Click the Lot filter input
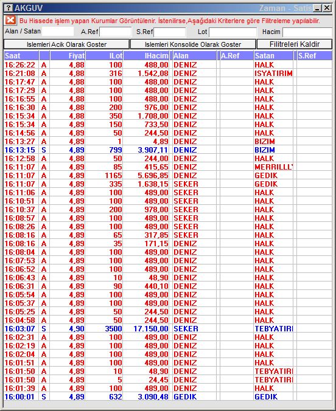The image size is (336, 411). pyautogui.click(x=233, y=32)
